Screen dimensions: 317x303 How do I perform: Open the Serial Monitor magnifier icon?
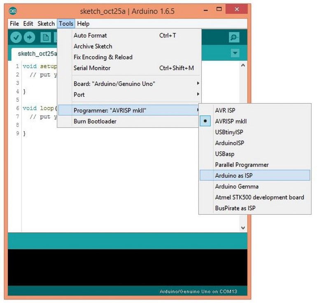pyautogui.click(x=234, y=37)
